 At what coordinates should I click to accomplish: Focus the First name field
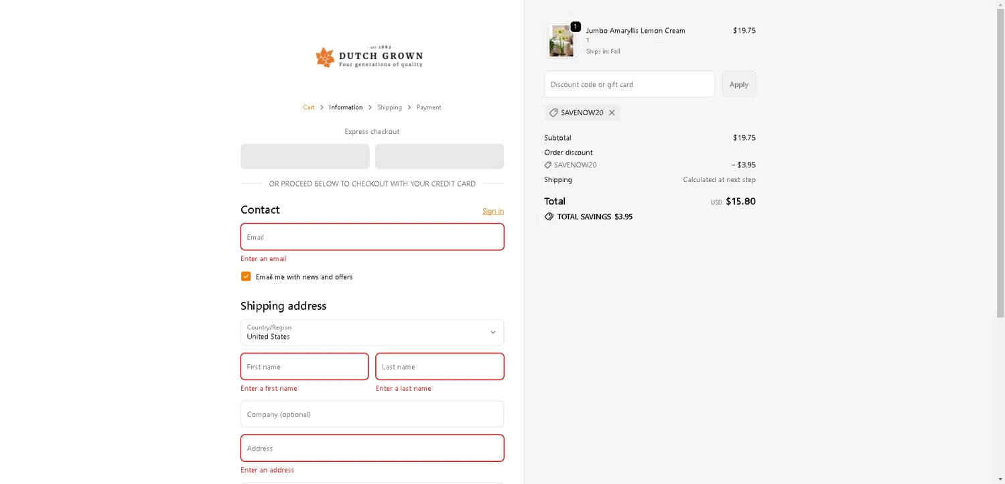pyautogui.click(x=305, y=367)
